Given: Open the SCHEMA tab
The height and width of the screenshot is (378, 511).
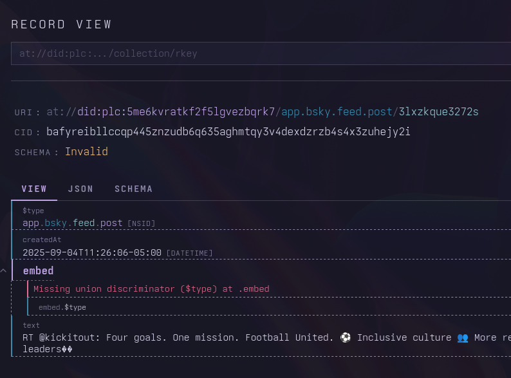Looking at the screenshot, I should point(133,189).
